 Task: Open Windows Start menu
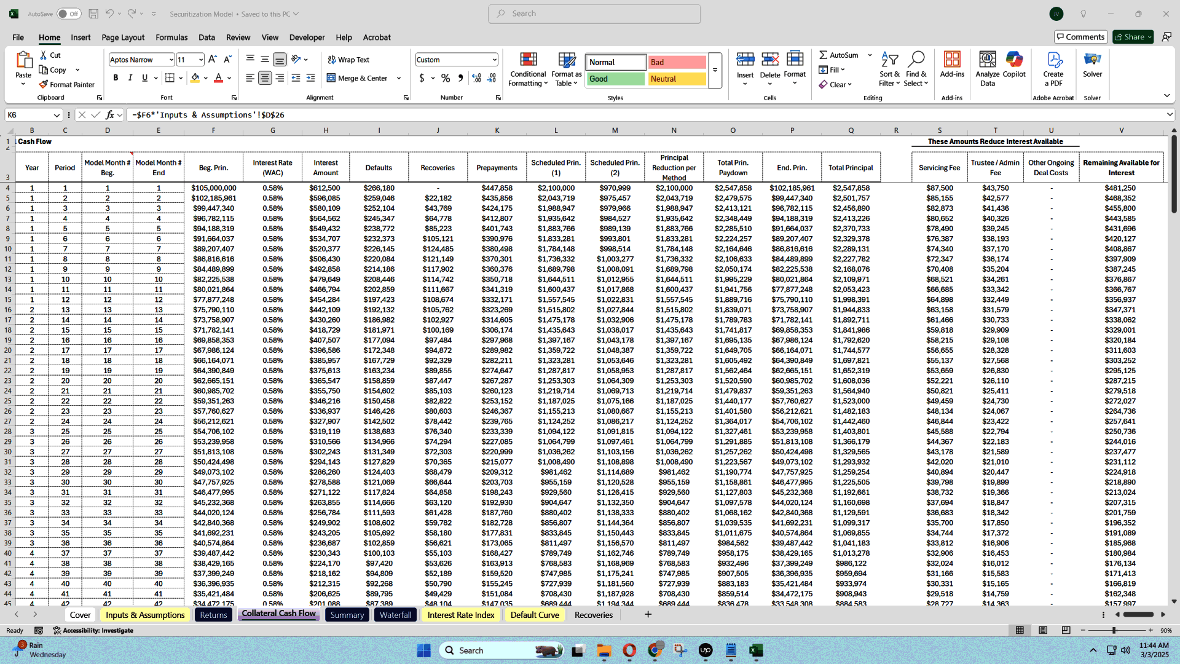tap(423, 650)
